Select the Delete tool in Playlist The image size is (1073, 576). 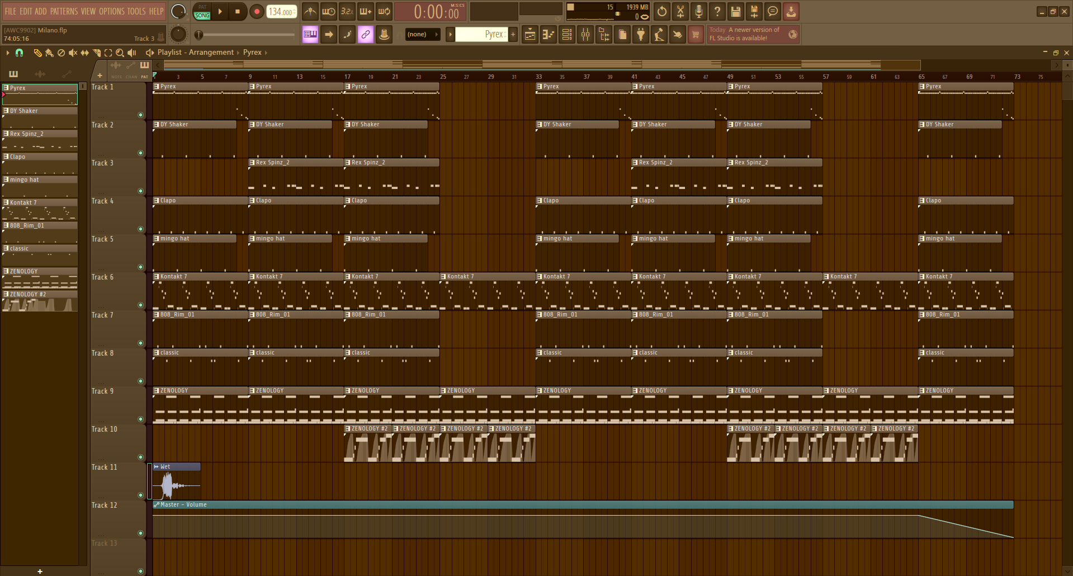[x=61, y=53]
